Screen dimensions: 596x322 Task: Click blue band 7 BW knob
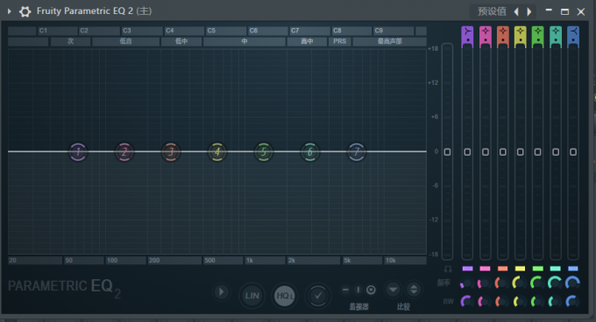(x=572, y=302)
